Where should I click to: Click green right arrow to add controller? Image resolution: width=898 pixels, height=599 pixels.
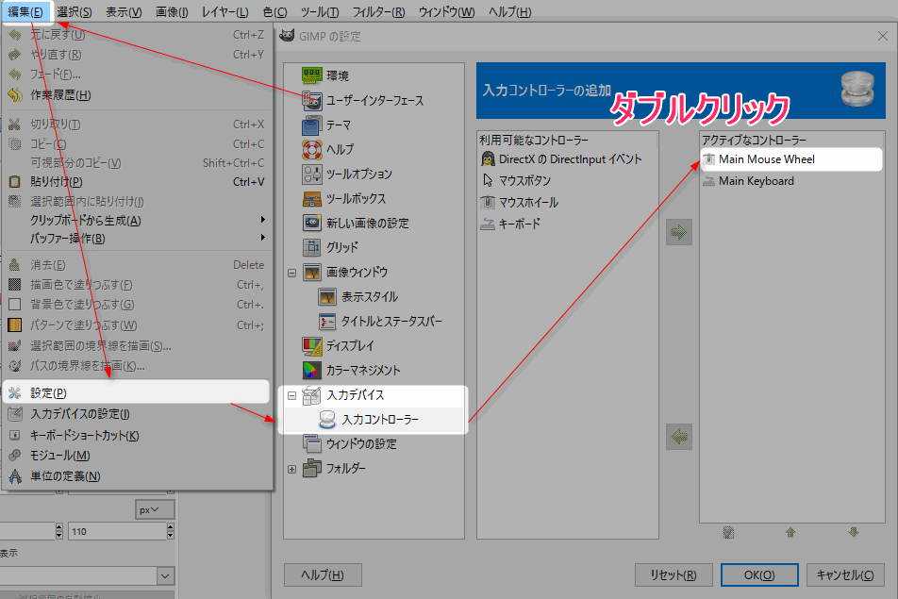679,232
